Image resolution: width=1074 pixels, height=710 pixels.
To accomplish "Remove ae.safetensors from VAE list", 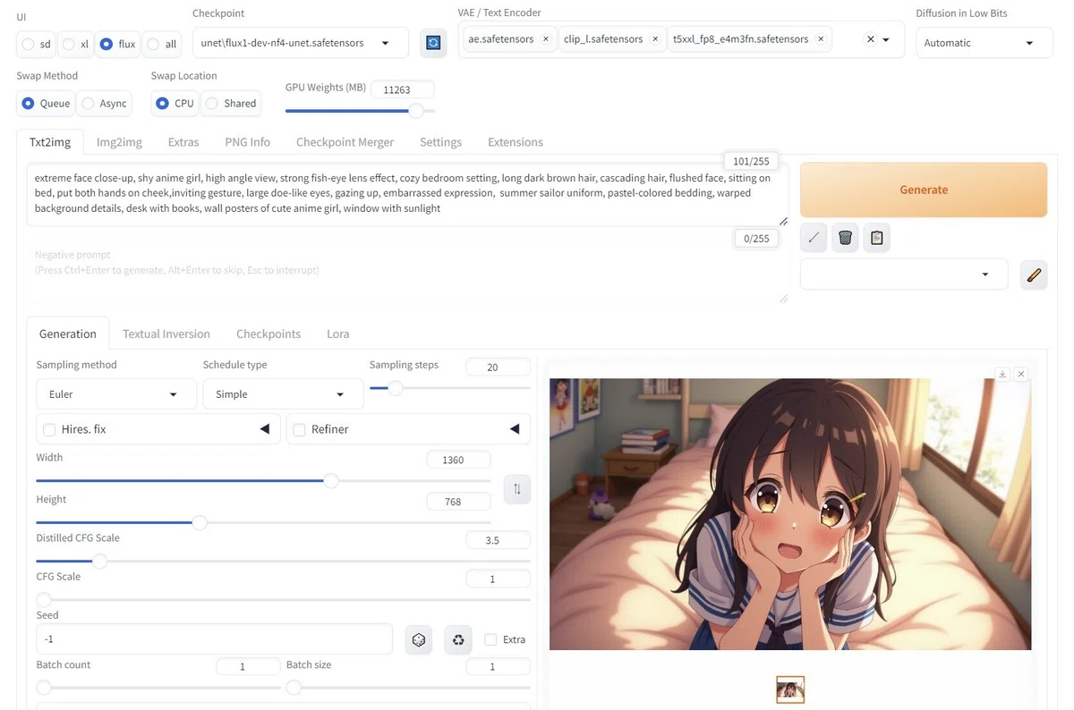I will click(545, 39).
